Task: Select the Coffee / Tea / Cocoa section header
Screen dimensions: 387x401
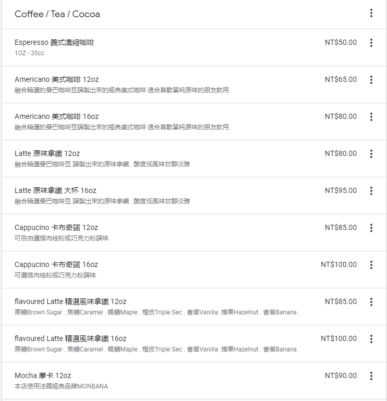Action: pos(57,14)
